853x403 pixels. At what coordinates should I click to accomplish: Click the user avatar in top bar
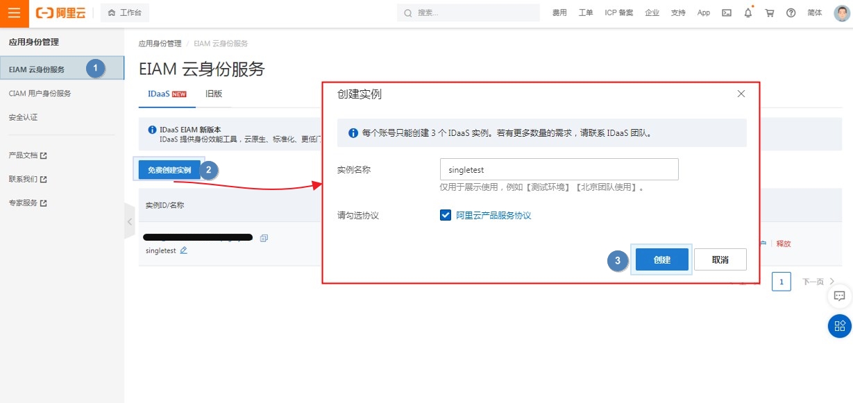click(841, 13)
